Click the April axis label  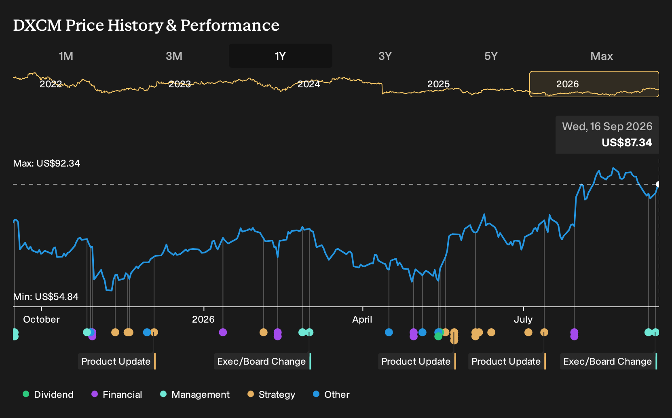[362, 319]
